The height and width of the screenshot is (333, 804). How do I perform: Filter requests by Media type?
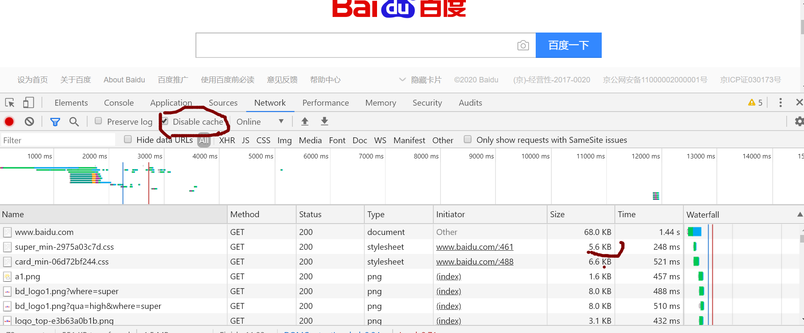click(310, 140)
